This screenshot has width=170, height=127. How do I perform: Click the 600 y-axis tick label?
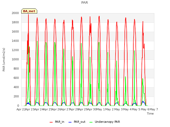(16, 78)
